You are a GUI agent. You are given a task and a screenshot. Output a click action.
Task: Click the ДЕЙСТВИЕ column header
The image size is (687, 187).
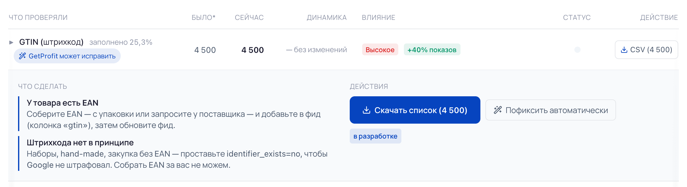659,17
